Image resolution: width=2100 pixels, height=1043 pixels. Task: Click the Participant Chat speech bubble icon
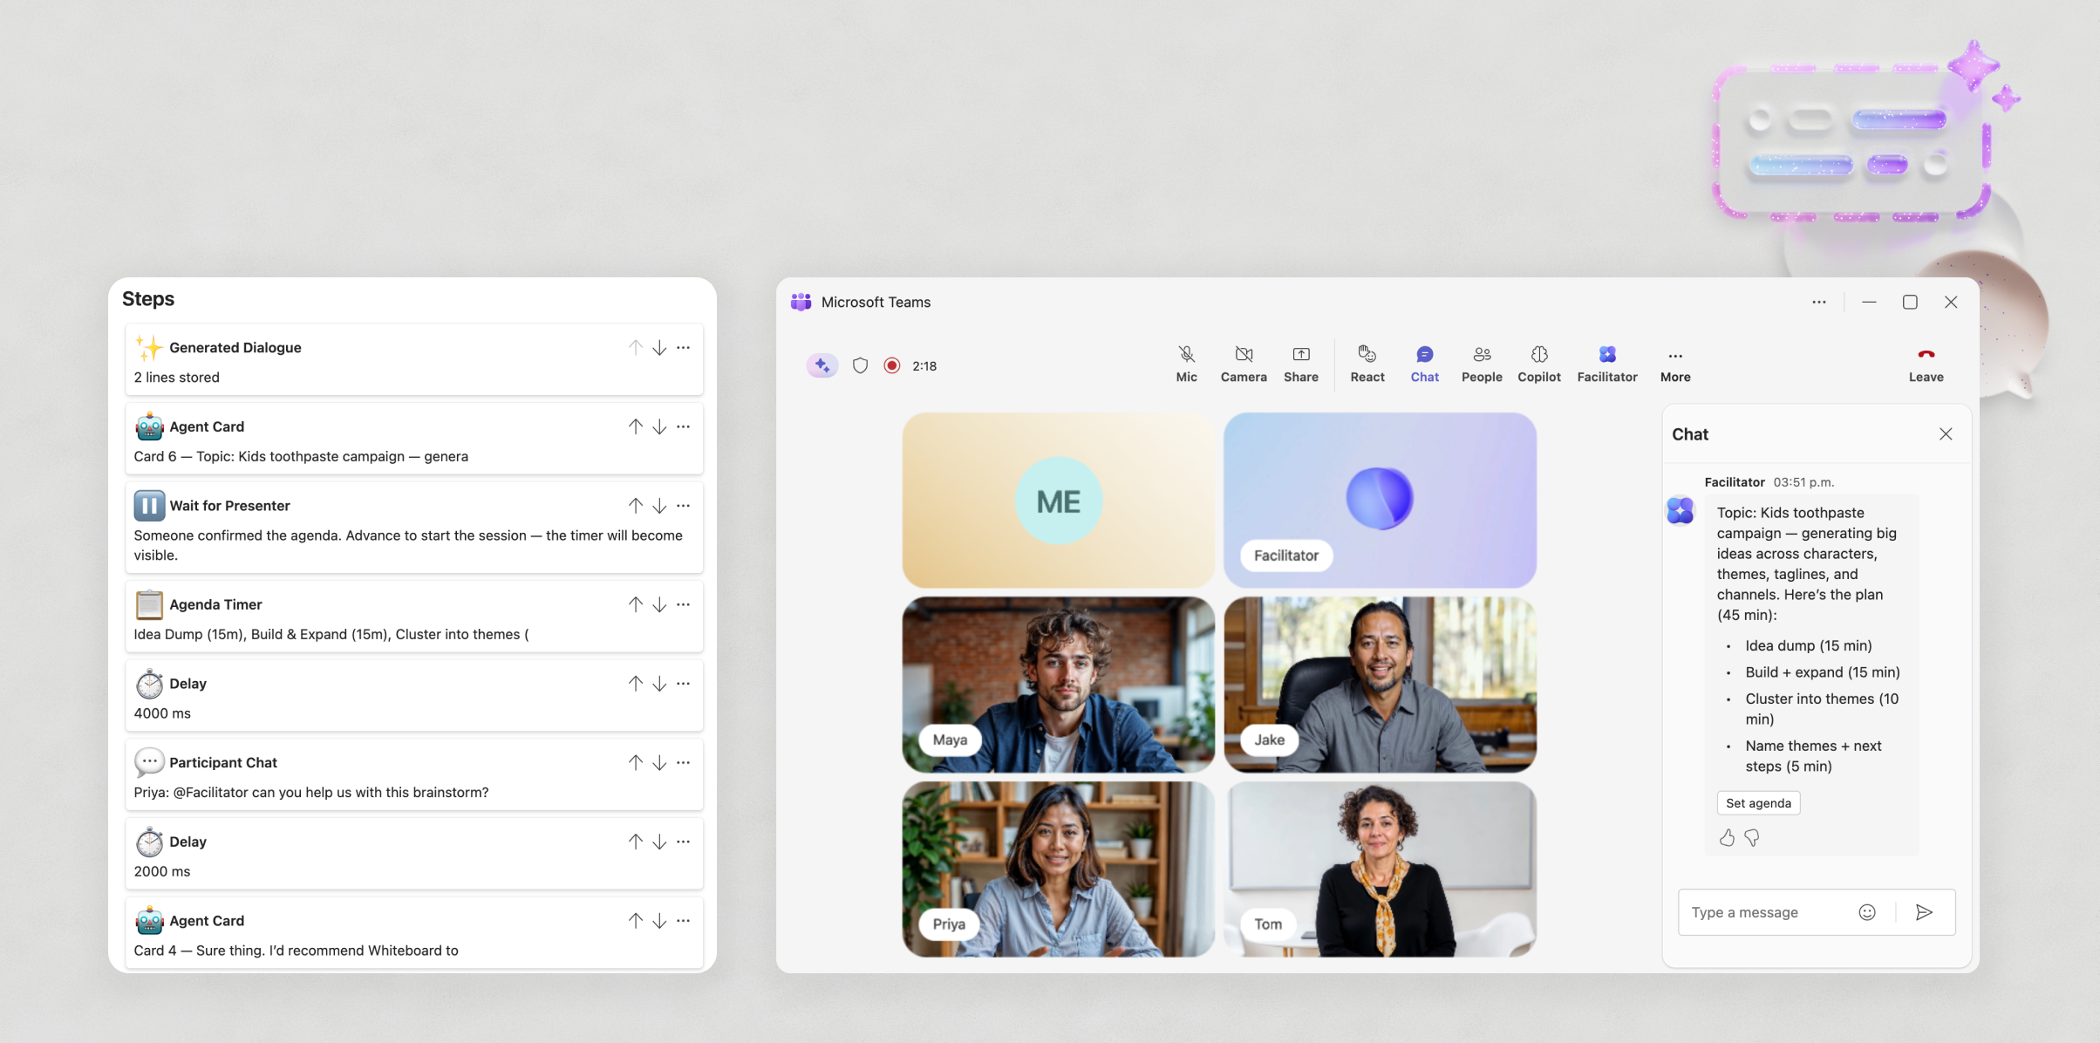[x=149, y=762]
